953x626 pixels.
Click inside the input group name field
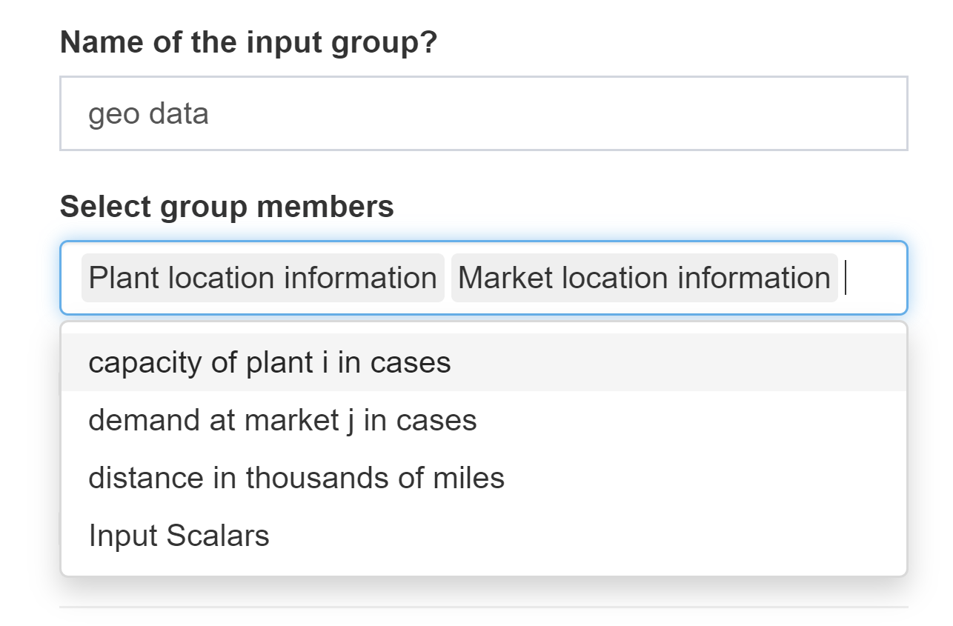482,113
